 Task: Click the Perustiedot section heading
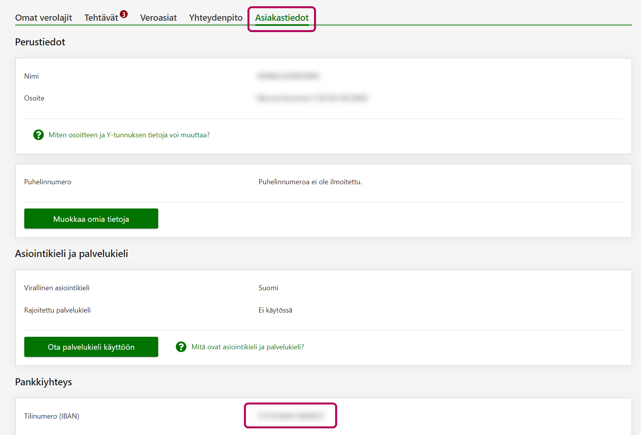click(40, 42)
